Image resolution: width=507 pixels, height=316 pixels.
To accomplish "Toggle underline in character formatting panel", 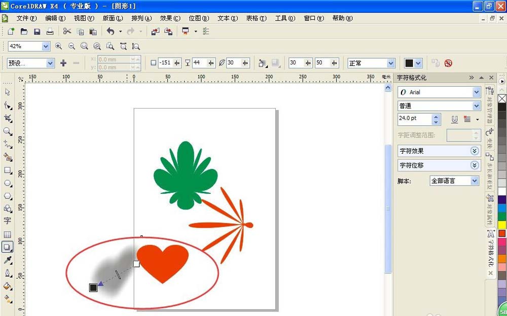I will click(454, 119).
